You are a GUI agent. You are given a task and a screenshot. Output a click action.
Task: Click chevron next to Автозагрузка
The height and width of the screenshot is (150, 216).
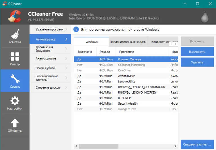coord(66,39)
